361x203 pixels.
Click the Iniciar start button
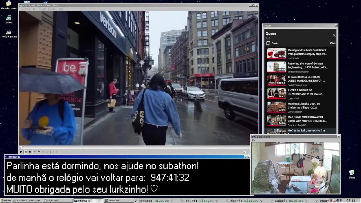(6, 200)
